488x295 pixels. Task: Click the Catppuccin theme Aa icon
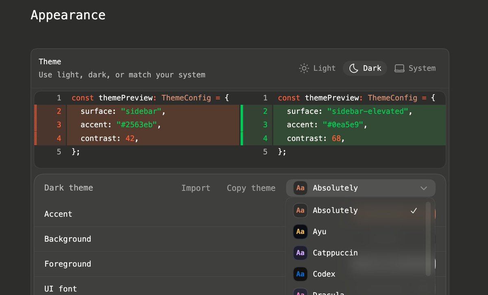[300, 253]
